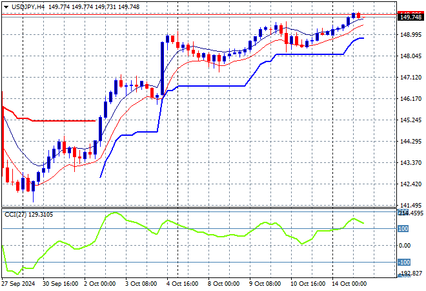Click the 143.370 price axis label
This screenshot has width=426, height=291.
click(411, 163)
